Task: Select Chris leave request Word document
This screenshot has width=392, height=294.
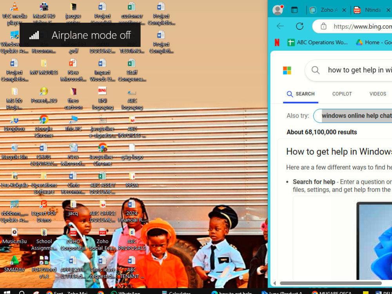Action: click(102, 268)
